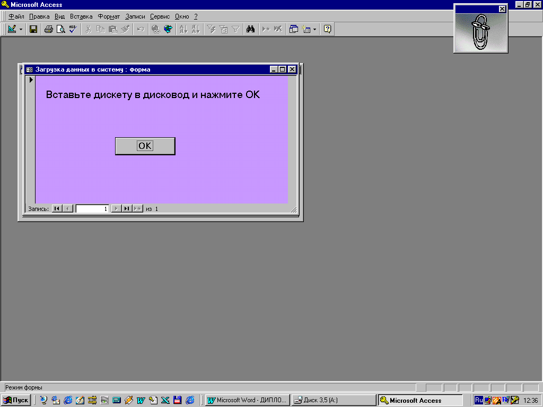Click the Print icon
543x407 pixels.
49,29
